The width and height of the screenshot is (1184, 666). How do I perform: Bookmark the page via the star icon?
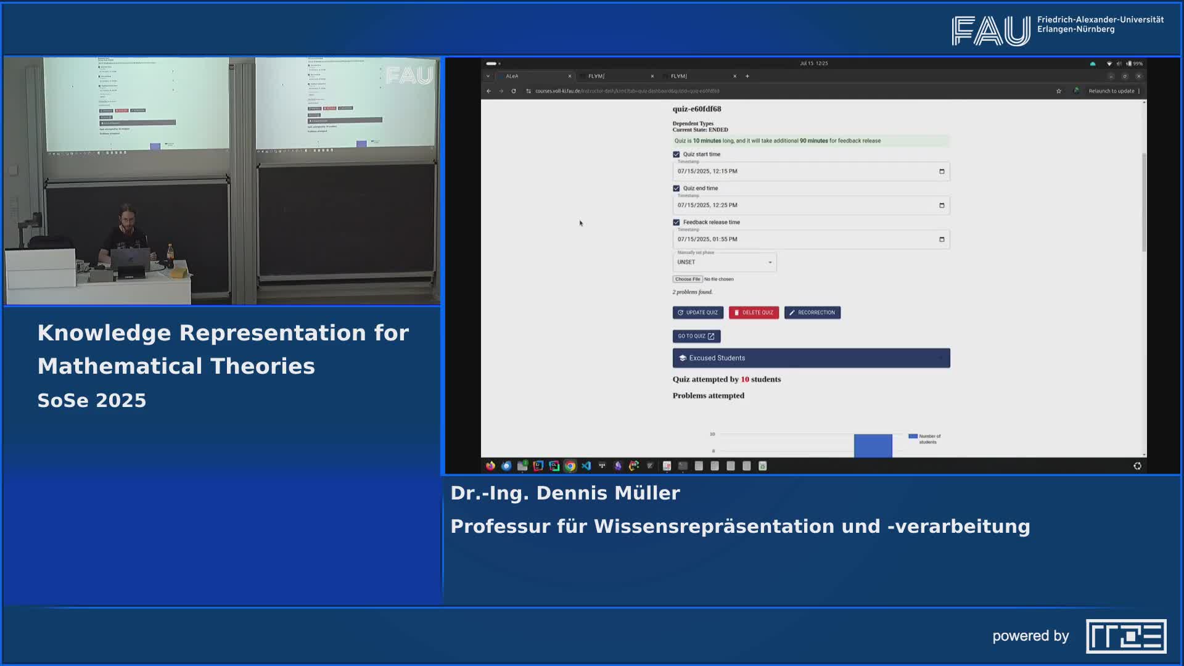(x=1058, y=91)
